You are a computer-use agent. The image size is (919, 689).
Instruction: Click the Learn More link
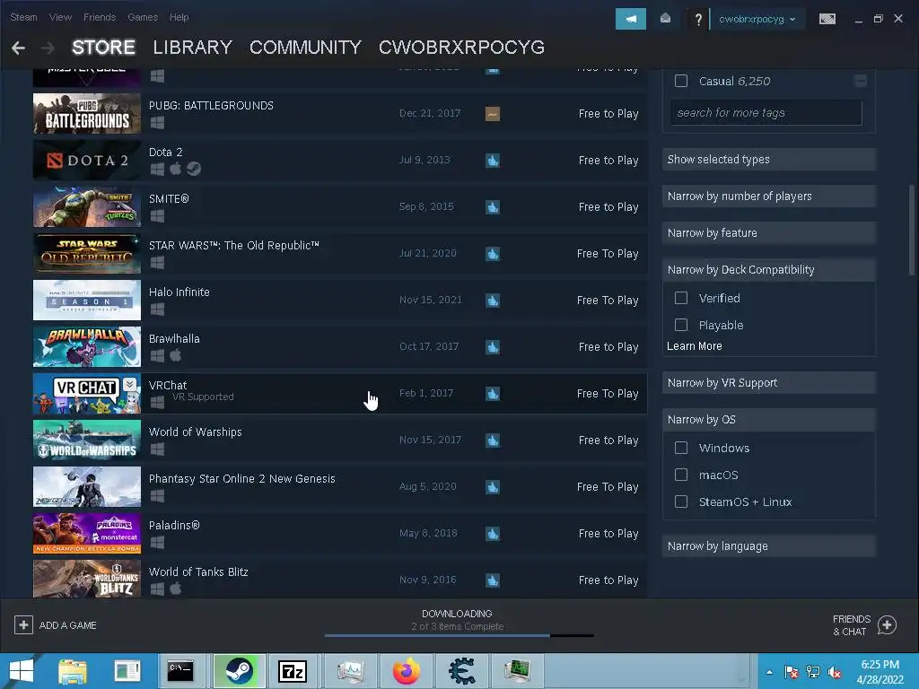[x=695, y=346]
